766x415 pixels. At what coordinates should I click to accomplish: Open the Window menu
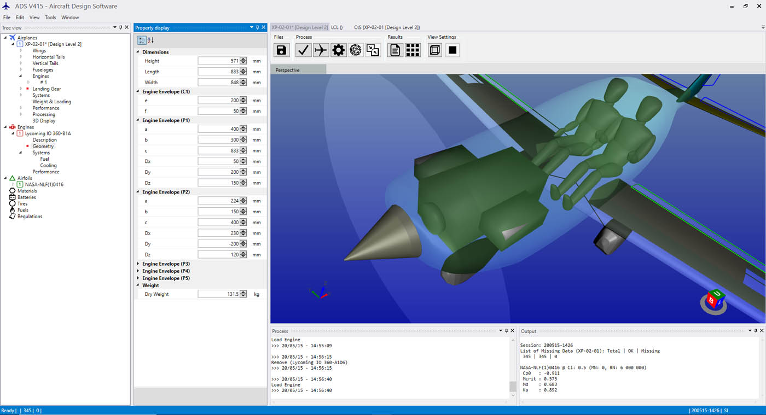[70, 17]
